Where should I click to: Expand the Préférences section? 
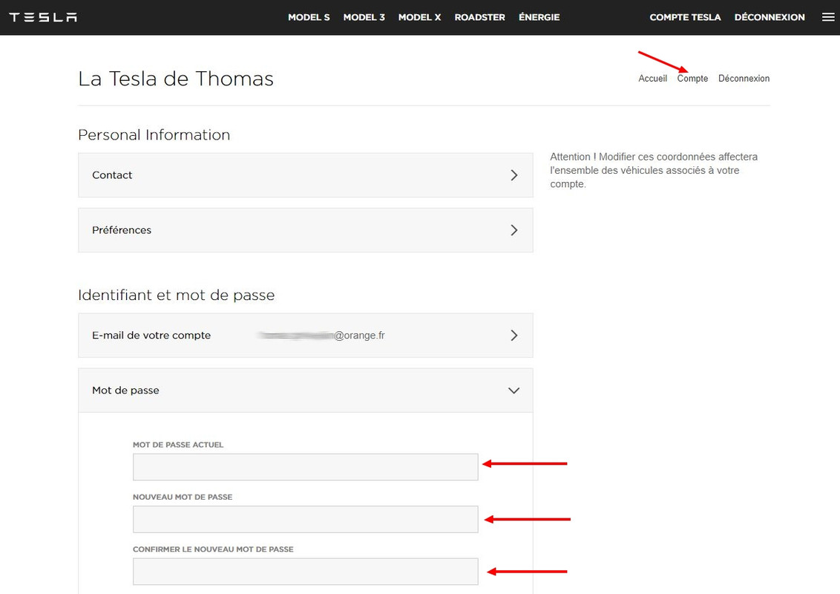click(306, 230)
